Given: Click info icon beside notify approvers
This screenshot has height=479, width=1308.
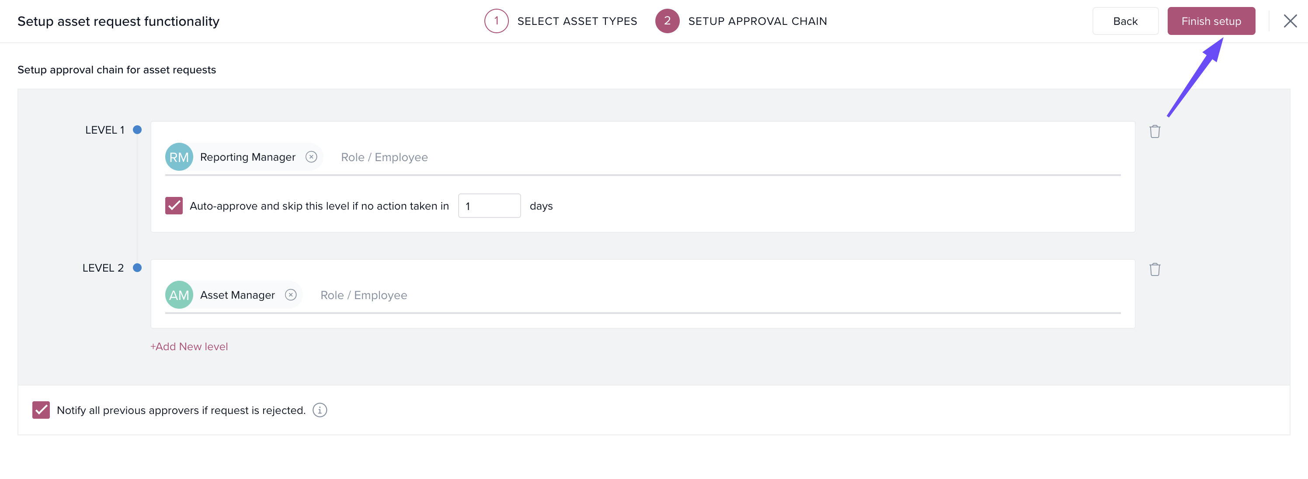Looking at the screenshot, I should 320,410.
